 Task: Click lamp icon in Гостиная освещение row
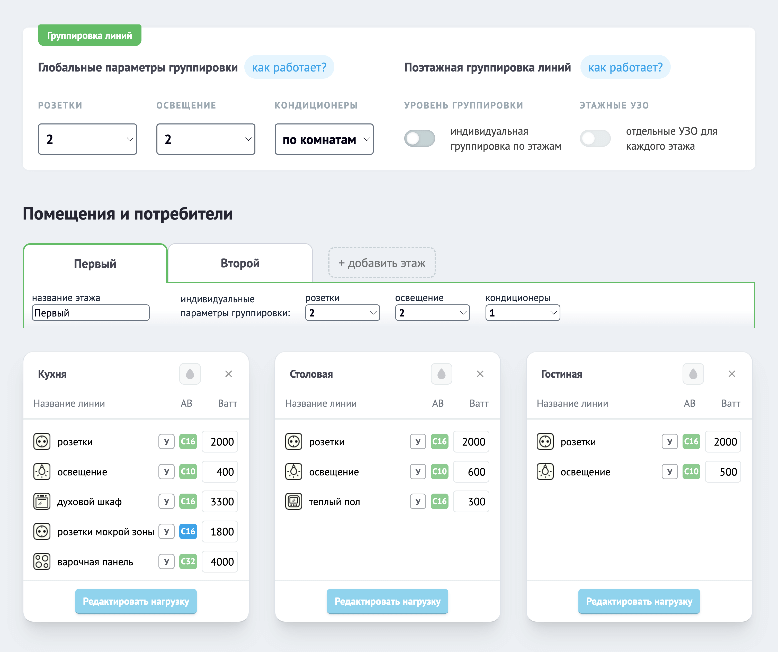coord(545,471)
